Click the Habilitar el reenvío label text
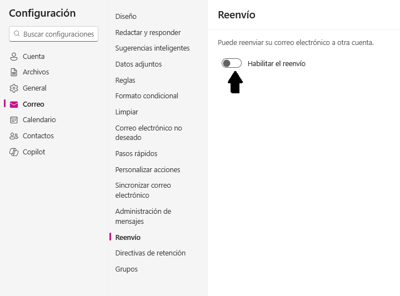The width and height of the screenshot is (400, 296). tap(277, 63)
